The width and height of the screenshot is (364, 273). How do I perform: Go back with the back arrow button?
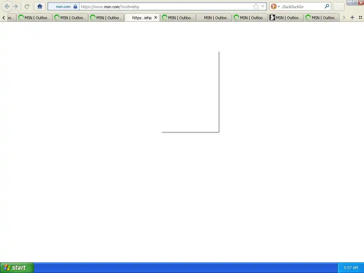[7, 6]
